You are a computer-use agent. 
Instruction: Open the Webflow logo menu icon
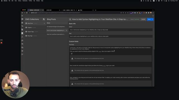[x=22, y=16]
